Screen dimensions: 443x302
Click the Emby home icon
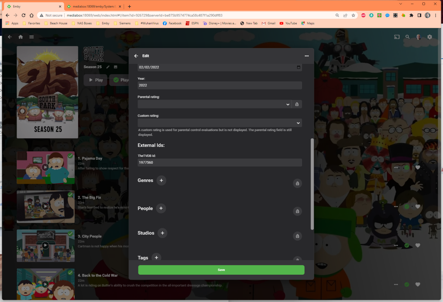[x=20, y=37]
